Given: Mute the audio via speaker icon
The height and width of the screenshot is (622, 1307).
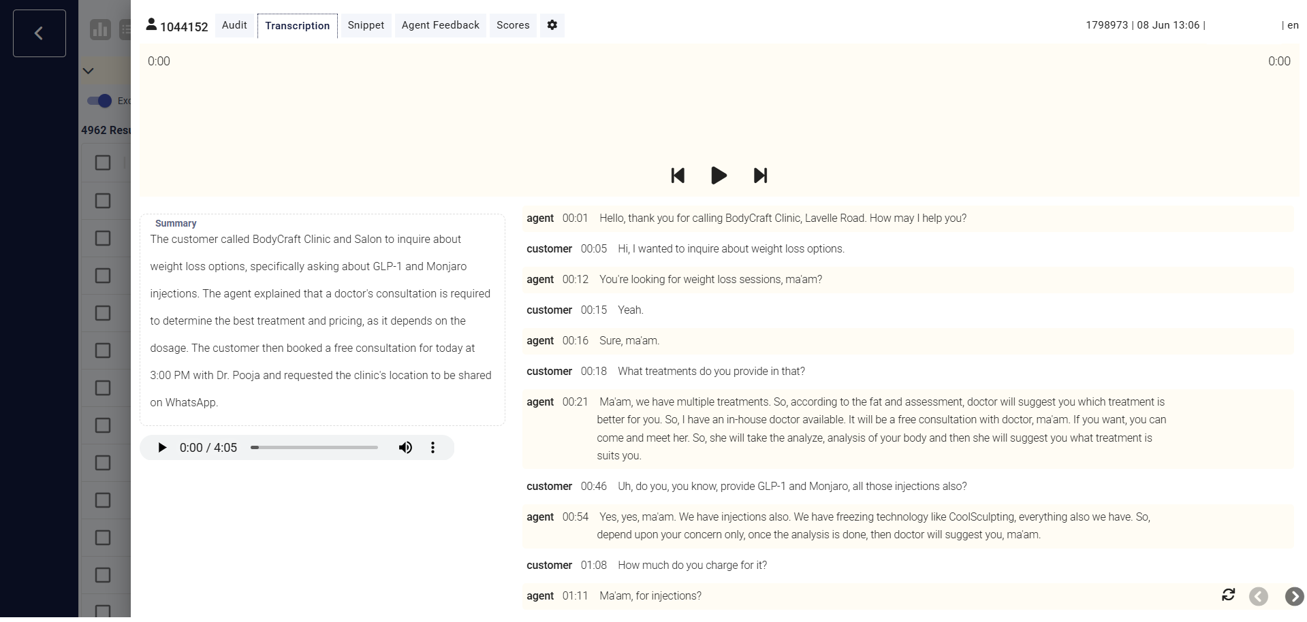Looking at the screenshot, I should [405, 448].
